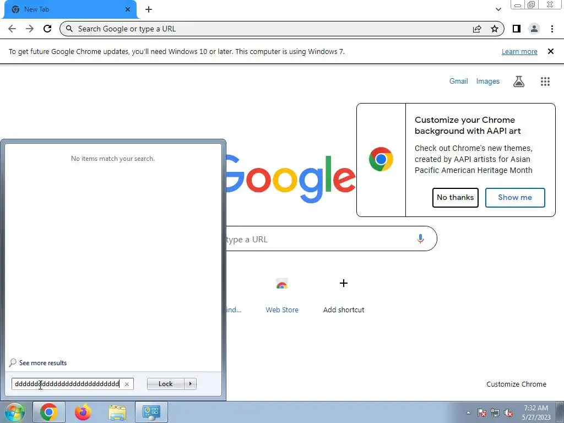This screenshot has height=423, width=564.
Task: Open Google Images link
Action: click(x=488, y=82)
